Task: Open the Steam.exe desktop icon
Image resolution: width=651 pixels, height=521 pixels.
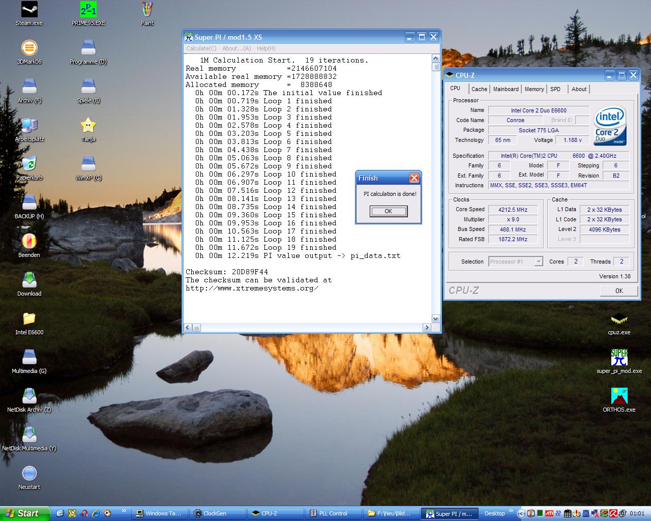Action: pos(29,14)
